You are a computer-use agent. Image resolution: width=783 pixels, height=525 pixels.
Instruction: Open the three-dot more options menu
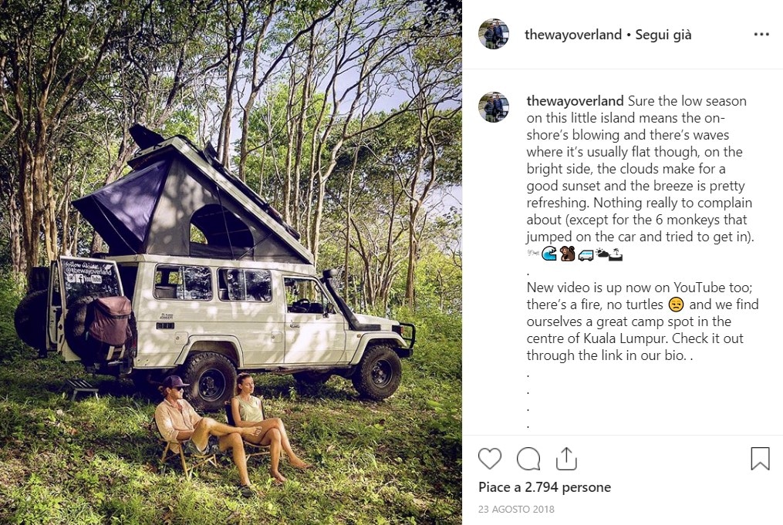(x=761, y=35)
